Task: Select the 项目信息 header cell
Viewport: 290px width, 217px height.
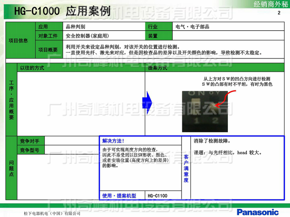Action: point(18,41)
